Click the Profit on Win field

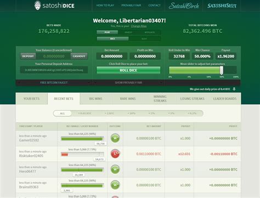tap(145, 56)
